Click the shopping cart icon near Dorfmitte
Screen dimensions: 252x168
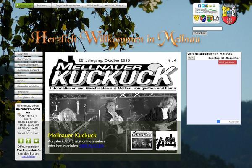pyautogui.click(x=18, y=115)
